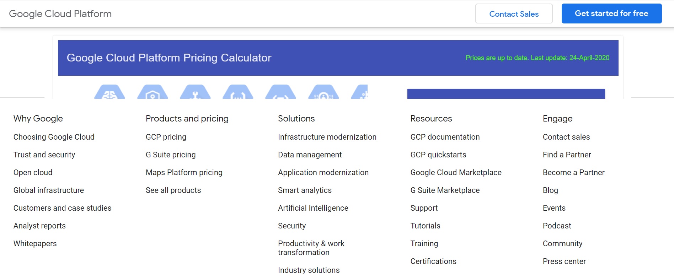The image size is (674, 275).
Task: Click the Google Cloud Platform logo
Action: [60, 14]
